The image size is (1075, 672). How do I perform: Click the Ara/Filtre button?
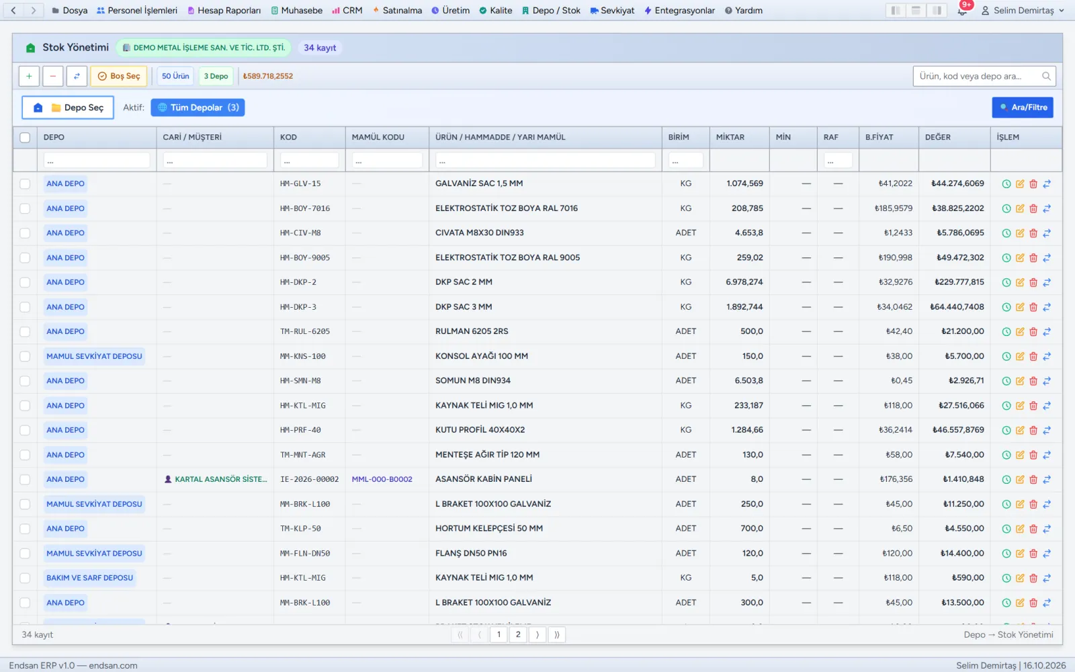pyautogui.click(x=1023, y=108)
